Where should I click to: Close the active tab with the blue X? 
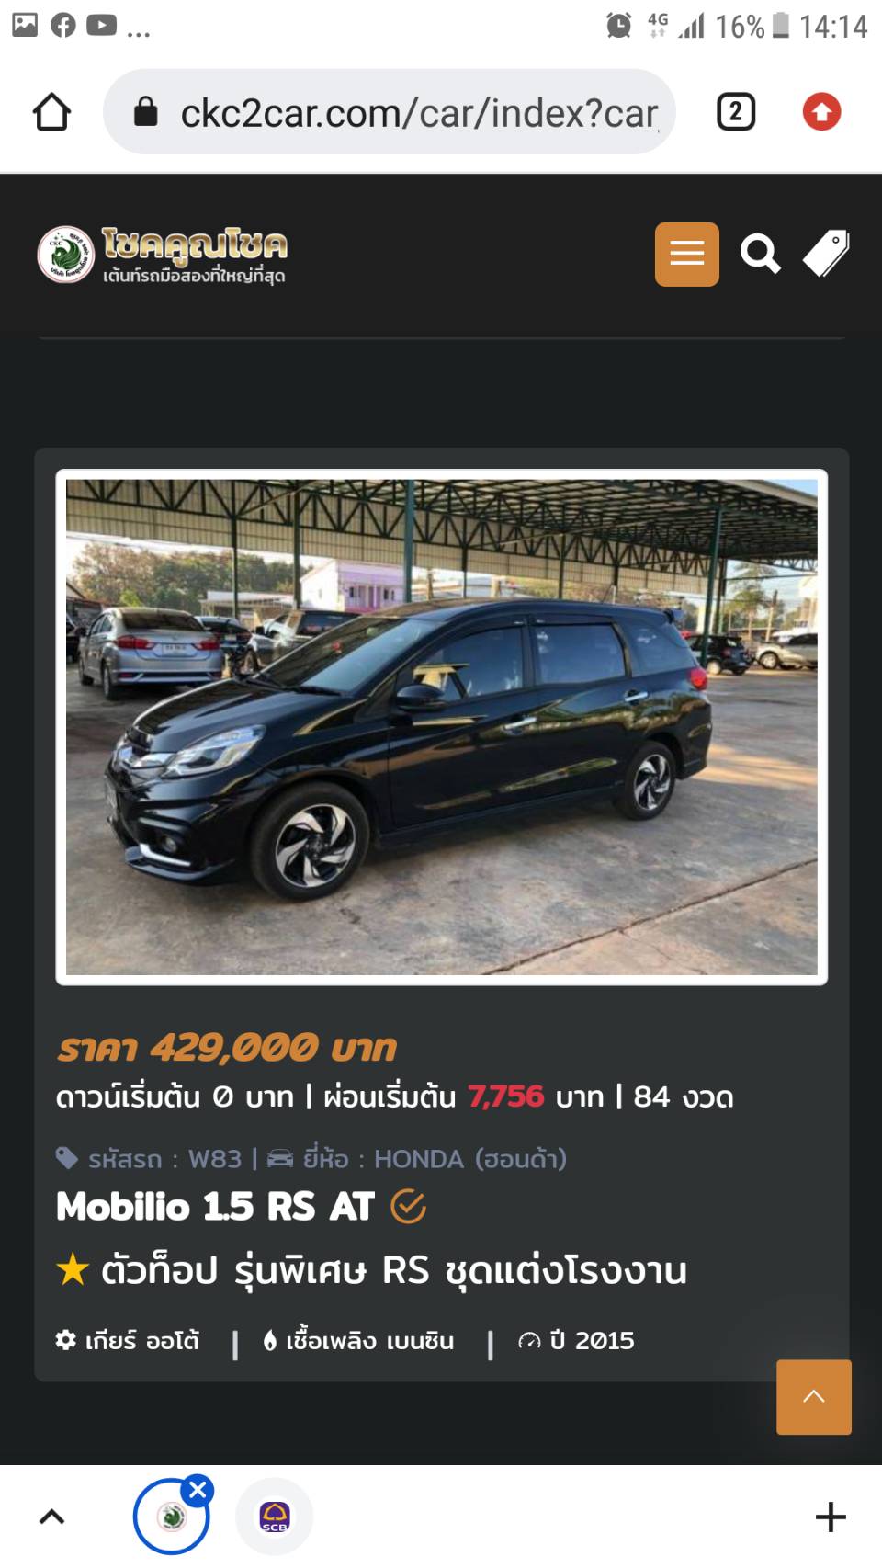pos(198,1490)
